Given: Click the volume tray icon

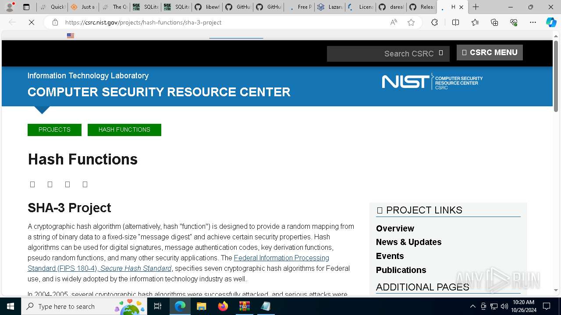Looking at the screenshot, I should (x=504, y=306).
